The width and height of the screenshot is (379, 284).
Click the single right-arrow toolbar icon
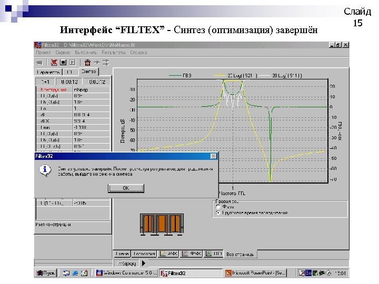coord(97,63)
